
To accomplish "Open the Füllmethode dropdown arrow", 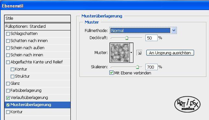I will tap(174, 30).
